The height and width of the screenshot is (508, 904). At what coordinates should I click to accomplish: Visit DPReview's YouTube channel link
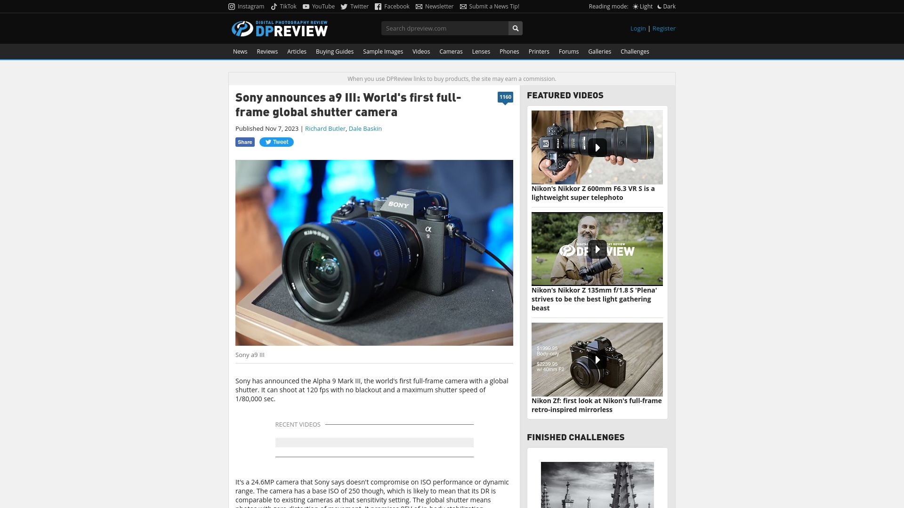pos(319,7)
